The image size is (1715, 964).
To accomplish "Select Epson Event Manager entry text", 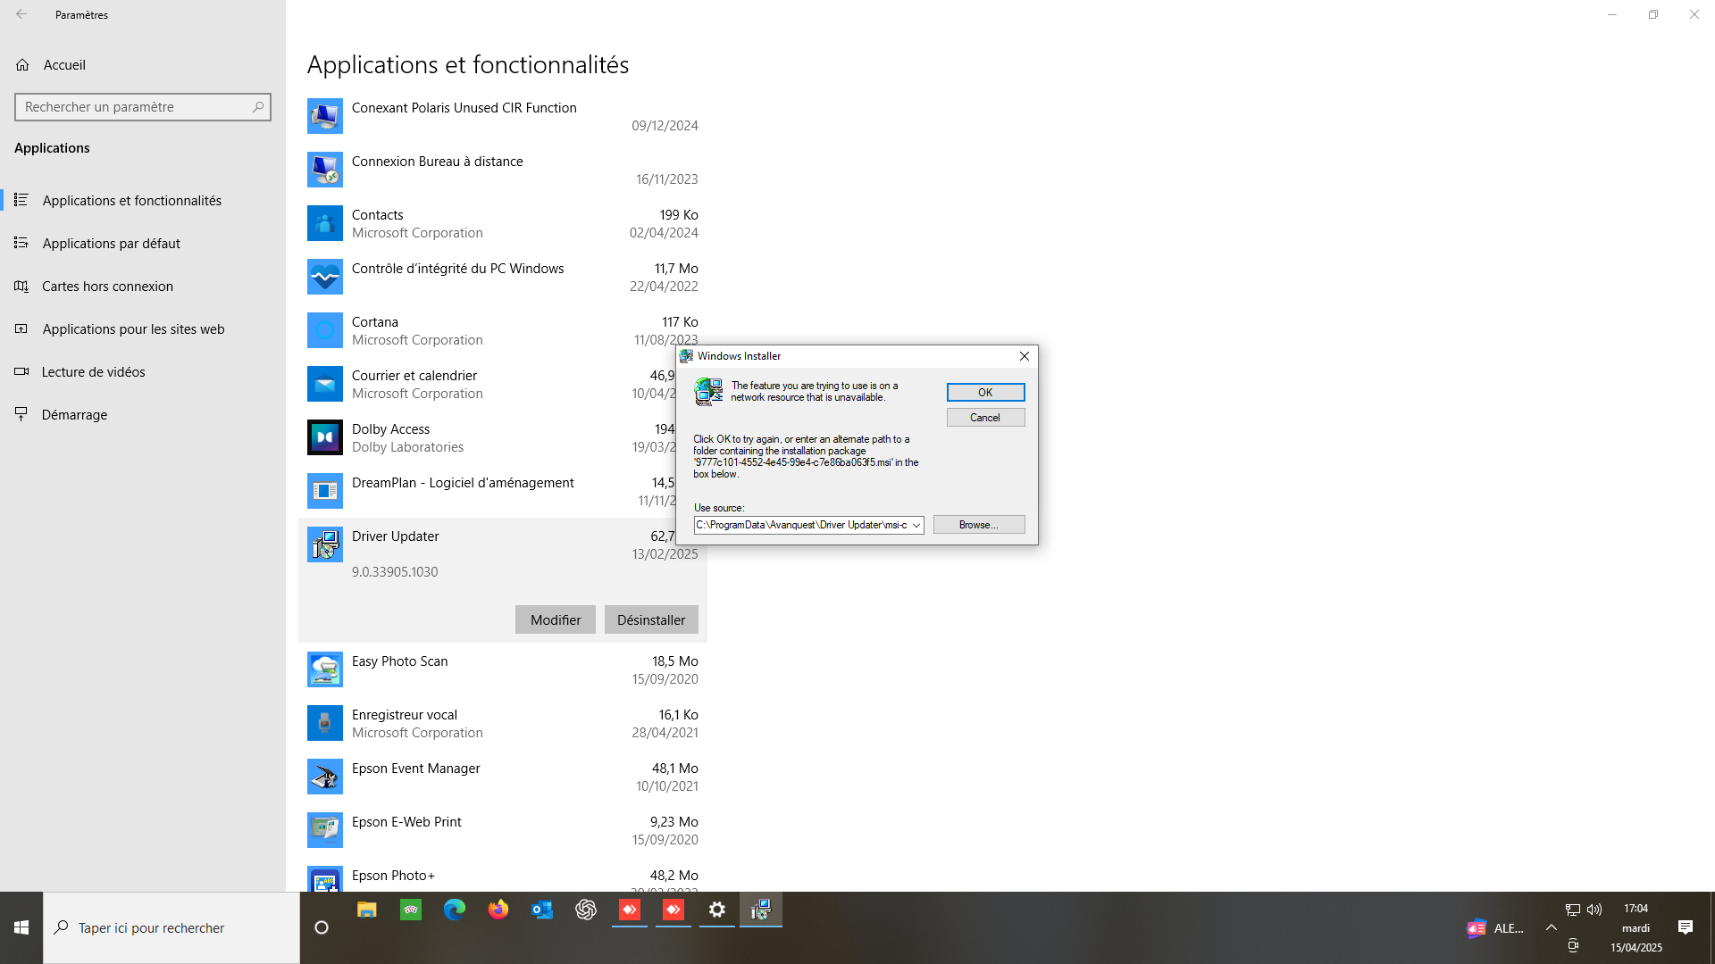I will [x=416, y=769].
